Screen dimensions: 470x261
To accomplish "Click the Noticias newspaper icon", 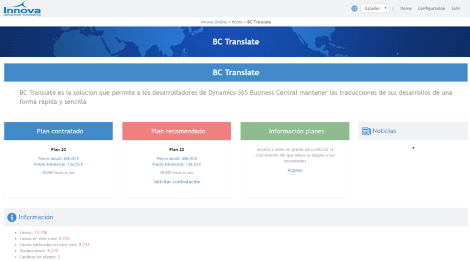I will tap(366, 131).
